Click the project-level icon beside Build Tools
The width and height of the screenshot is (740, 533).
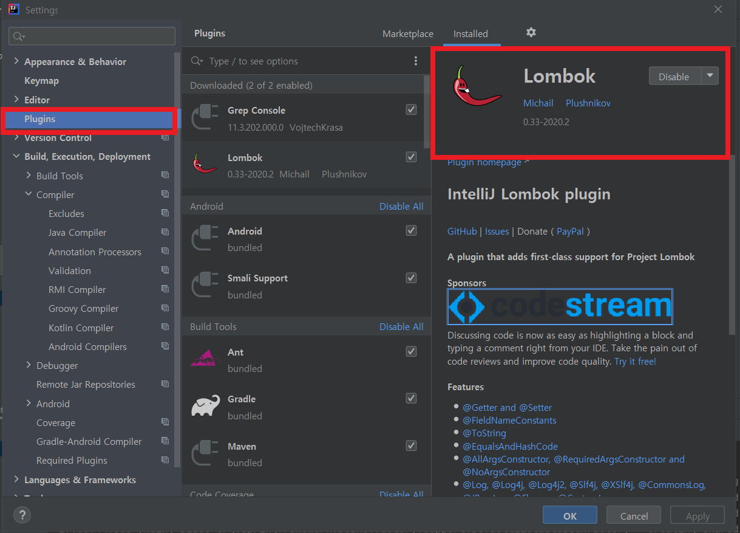[x=165, y=176]
